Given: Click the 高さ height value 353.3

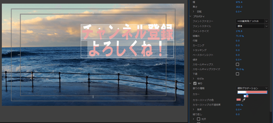Looking at the screenshot, I should point(239,7).
